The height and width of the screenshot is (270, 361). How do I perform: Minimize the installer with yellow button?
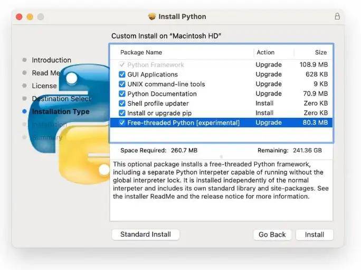(30, 17)
